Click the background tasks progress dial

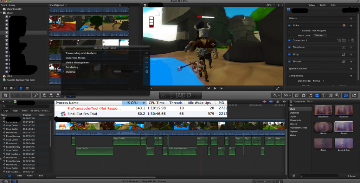(163, 95)
